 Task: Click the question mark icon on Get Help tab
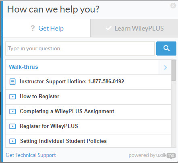pyautogui.click(x=33, y=28)
